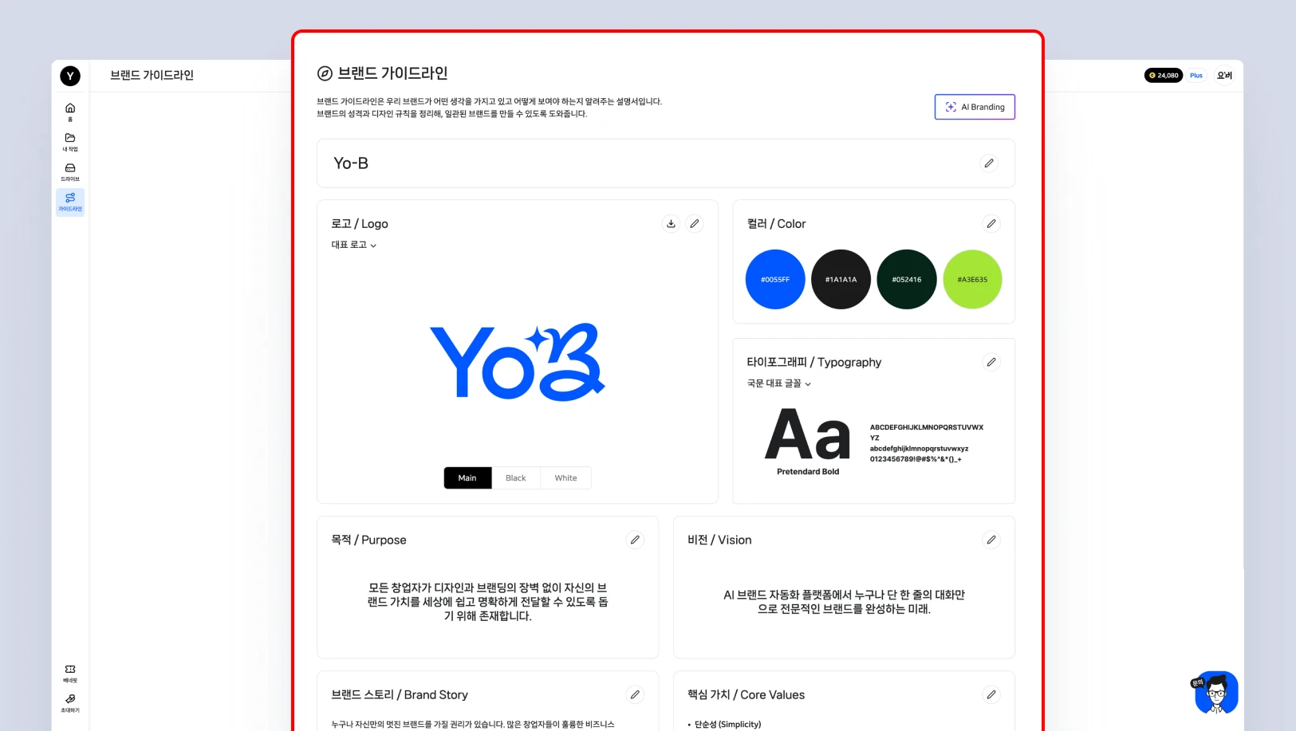Edit the 브랜드 스토리 / Brand Story card
This screenshot has width=1296, height=731.
[x=635, y=694]
